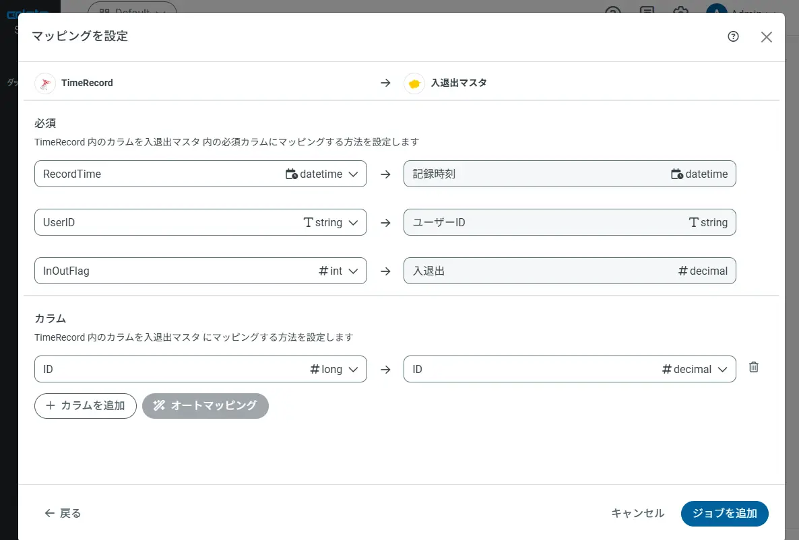Expand the RecordTime source column dropdown
This screenshot has height=540, width=799.
tap(354, 174)
